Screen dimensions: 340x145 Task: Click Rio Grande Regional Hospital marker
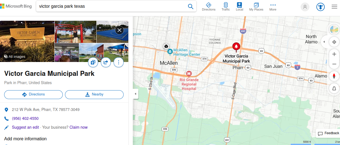[x=189, y=74]
